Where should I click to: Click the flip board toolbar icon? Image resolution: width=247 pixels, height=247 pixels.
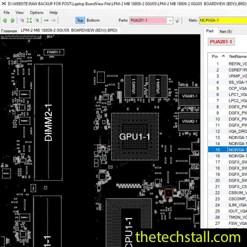(x=22, y=20)
